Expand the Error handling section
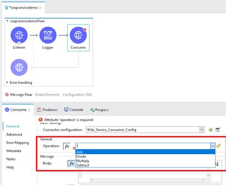Screen dimensions: 226x194 tap(7, 82)
